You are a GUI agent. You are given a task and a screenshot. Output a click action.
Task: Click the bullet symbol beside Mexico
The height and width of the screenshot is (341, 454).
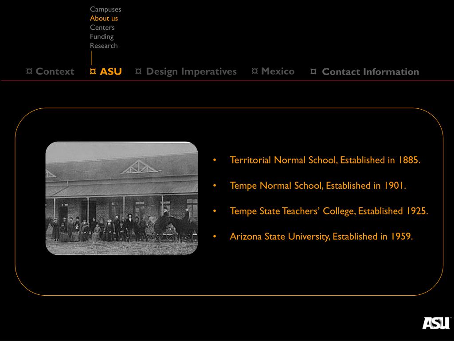pos(255,71)
